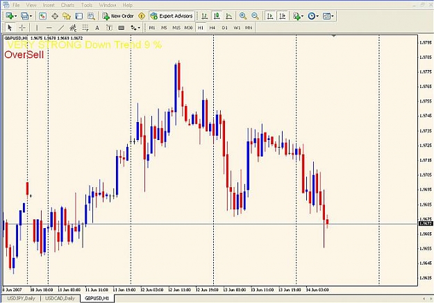Open the Charts menu
This screenshot has width=434, height=303.
(67, 5)
